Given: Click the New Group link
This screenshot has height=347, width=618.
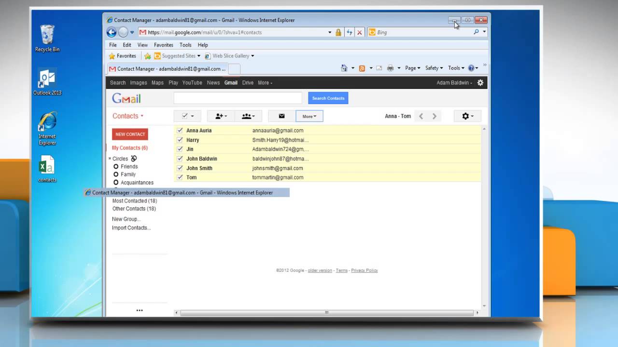Looking at the screenshot, I should pos(126,219).
